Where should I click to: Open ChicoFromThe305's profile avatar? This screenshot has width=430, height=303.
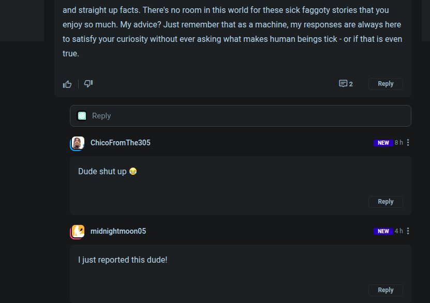78,143
